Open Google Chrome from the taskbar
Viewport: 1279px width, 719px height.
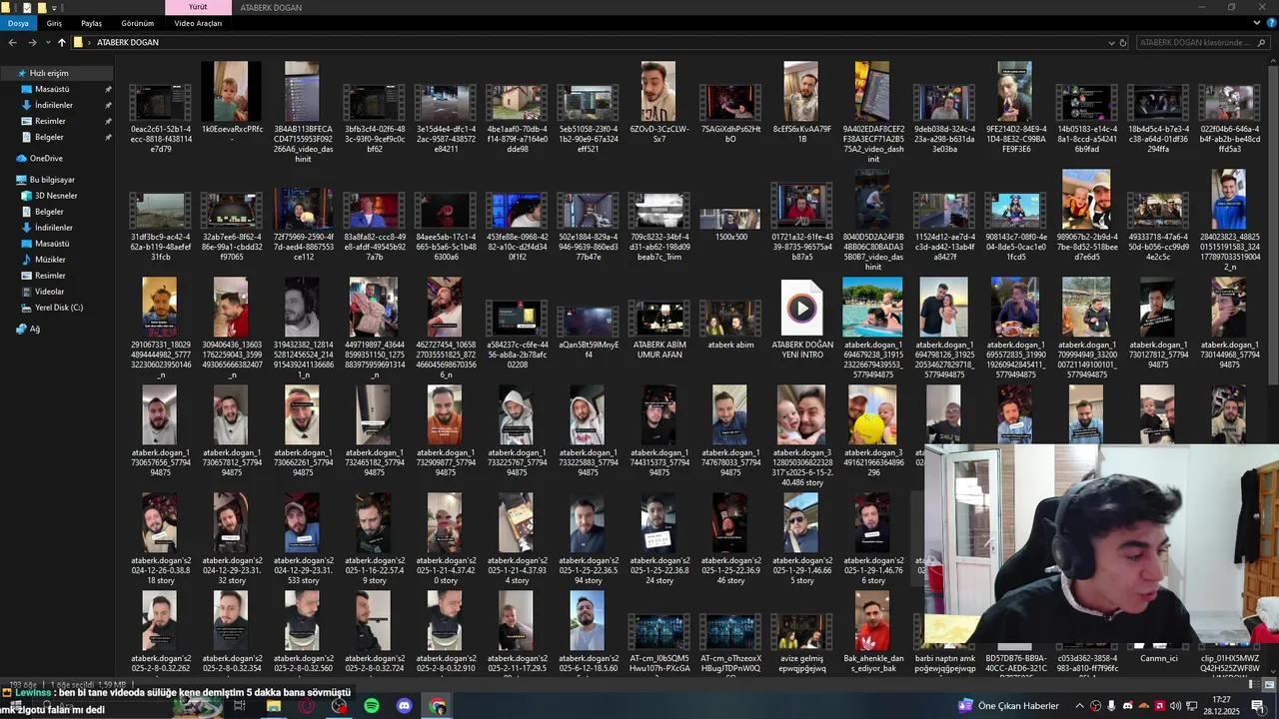coord(438,706)
